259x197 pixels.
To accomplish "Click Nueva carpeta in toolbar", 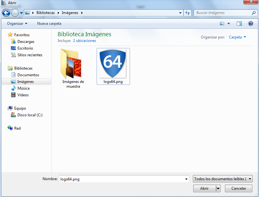I will [x=49, y=24].
